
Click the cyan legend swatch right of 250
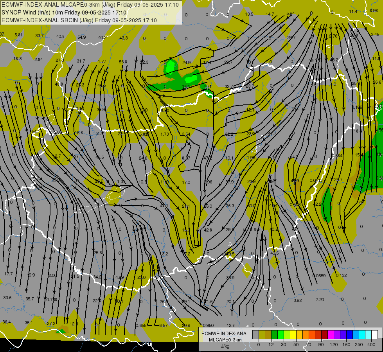[362, 334]
